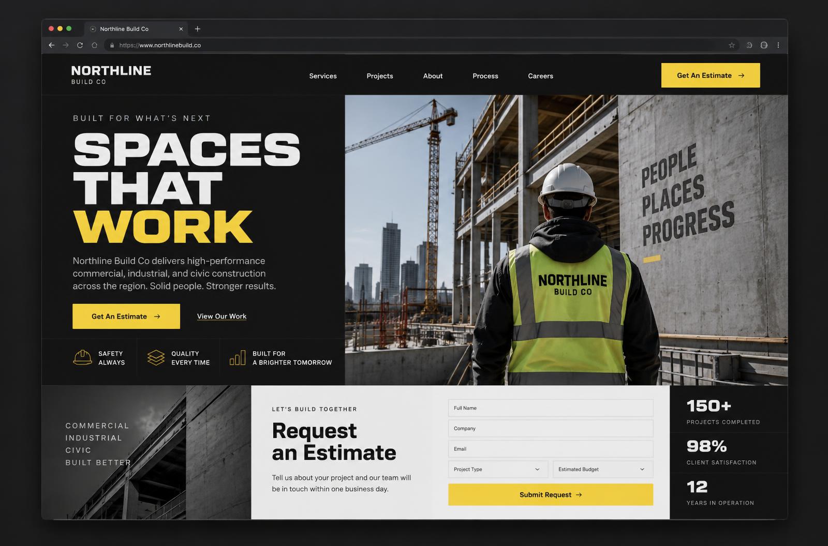Click the header Get An Estimate button
The image size is (828, 546).
(711, 75)
